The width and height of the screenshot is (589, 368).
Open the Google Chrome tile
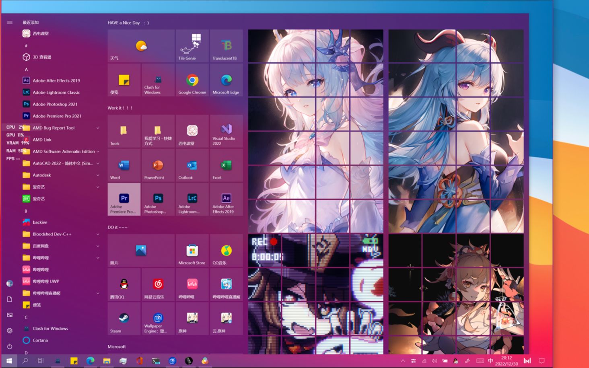click(x=192, y=80)
